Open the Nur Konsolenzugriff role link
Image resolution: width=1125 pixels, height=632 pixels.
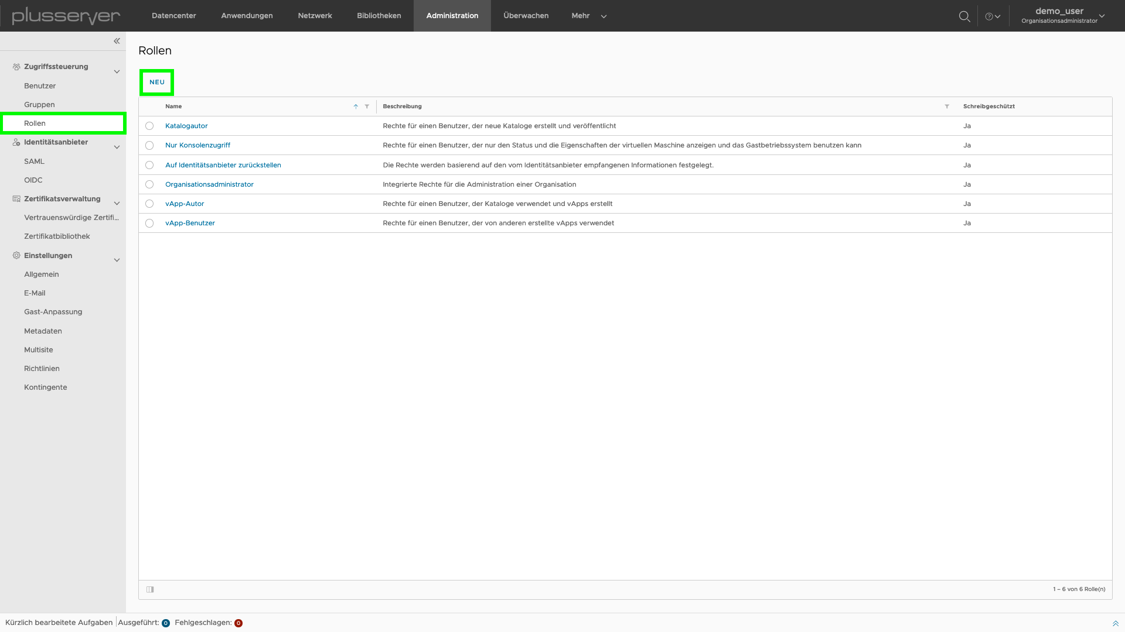tap(197, 145)
